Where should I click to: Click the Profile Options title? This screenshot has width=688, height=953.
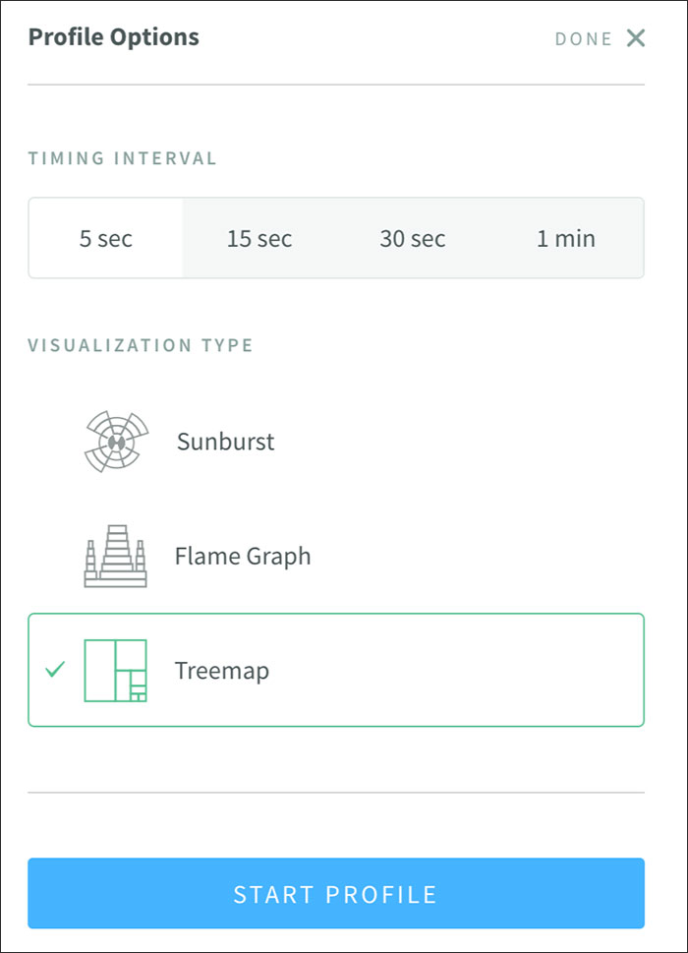click(114, 37)
